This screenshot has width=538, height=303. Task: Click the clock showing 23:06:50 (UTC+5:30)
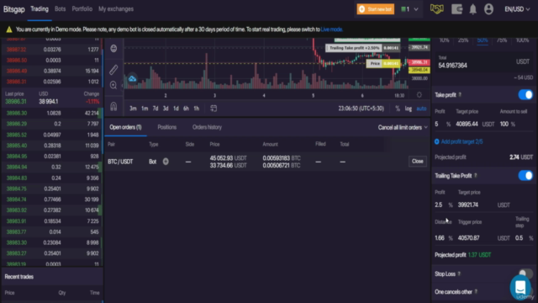click(x=361, y=109)
